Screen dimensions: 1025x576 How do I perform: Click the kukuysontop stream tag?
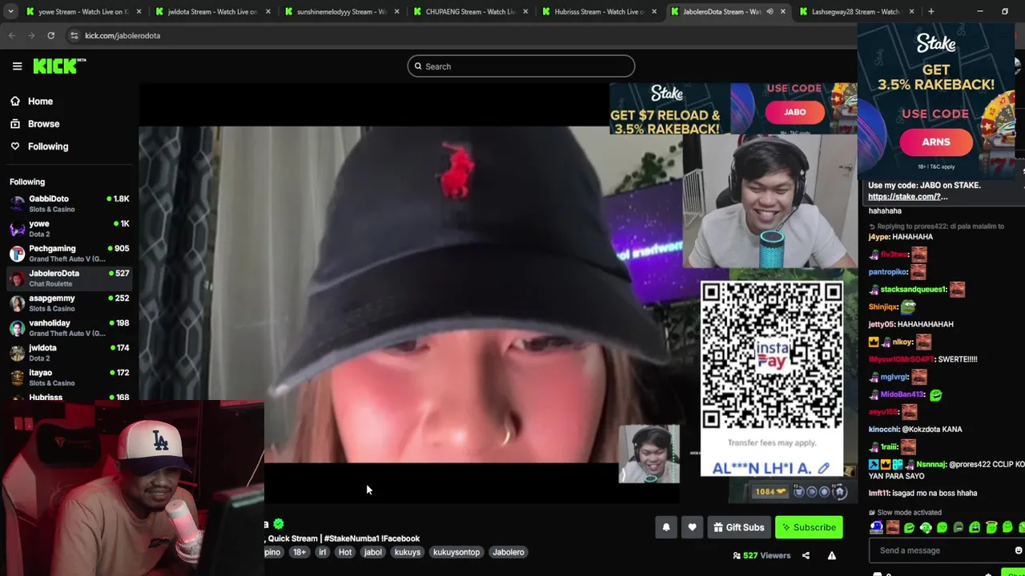(x=456, y=552)
